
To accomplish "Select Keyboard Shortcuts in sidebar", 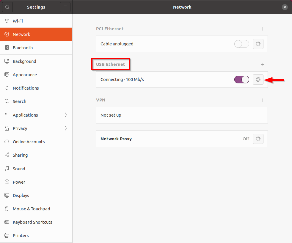I will click(x=32, y=222).
